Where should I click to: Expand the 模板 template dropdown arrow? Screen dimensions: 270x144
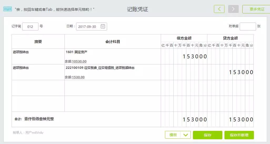[186, 135]
